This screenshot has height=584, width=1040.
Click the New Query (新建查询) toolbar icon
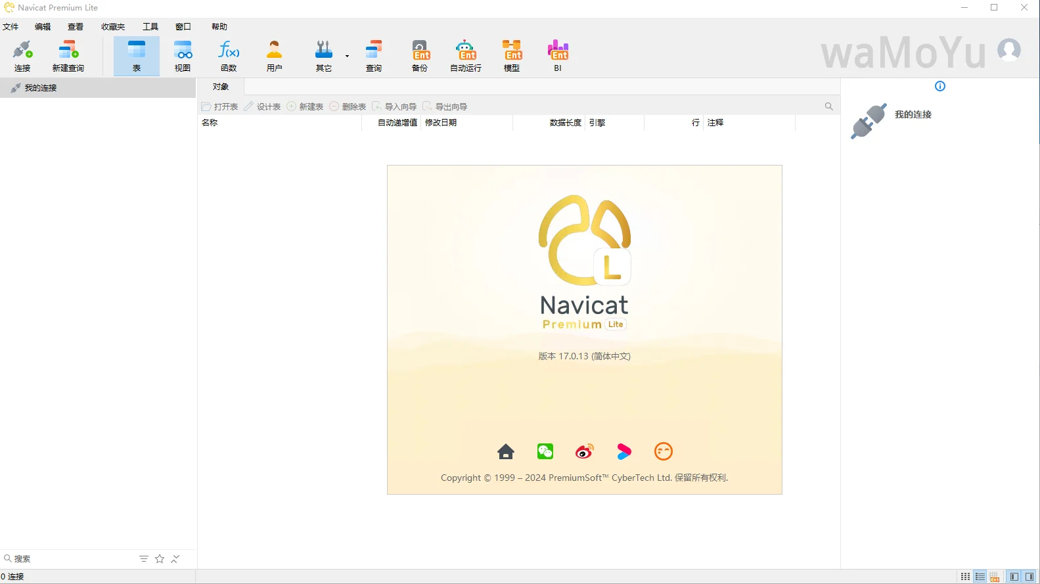[68, 56]
